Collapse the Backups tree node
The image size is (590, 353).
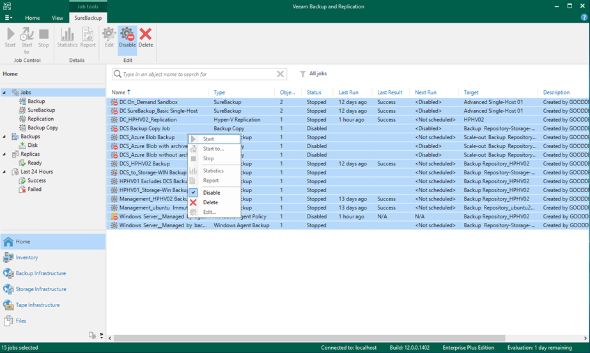point(4,137)
